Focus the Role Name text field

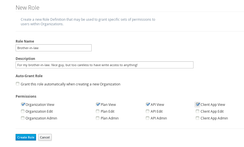click(x=54, y=48)
